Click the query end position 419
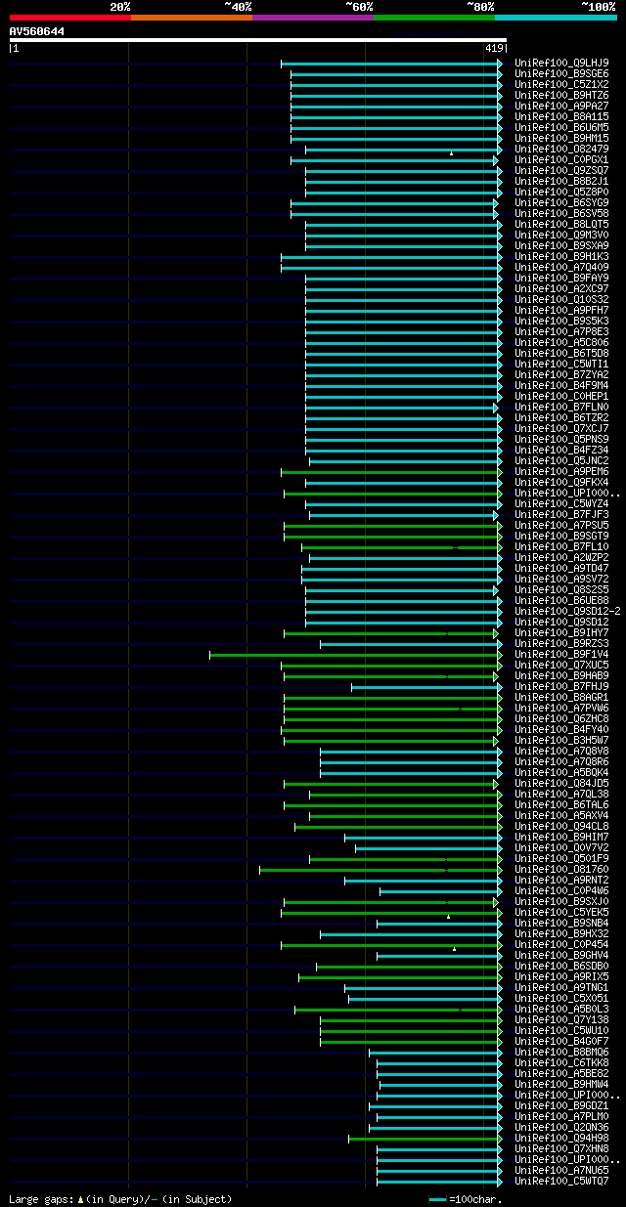Screen dimensions: 626x1207 pos(494,48)
